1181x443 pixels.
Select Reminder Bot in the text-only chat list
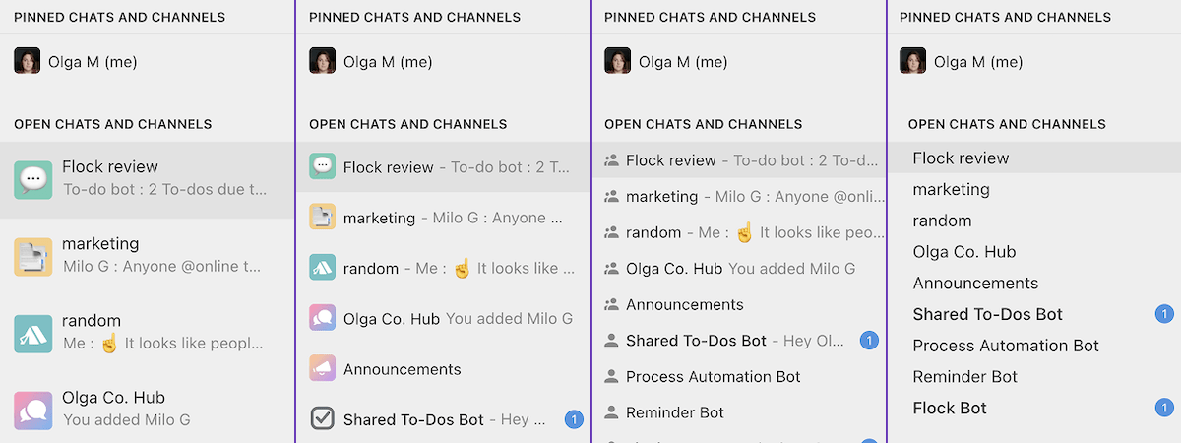pos(964,376)
